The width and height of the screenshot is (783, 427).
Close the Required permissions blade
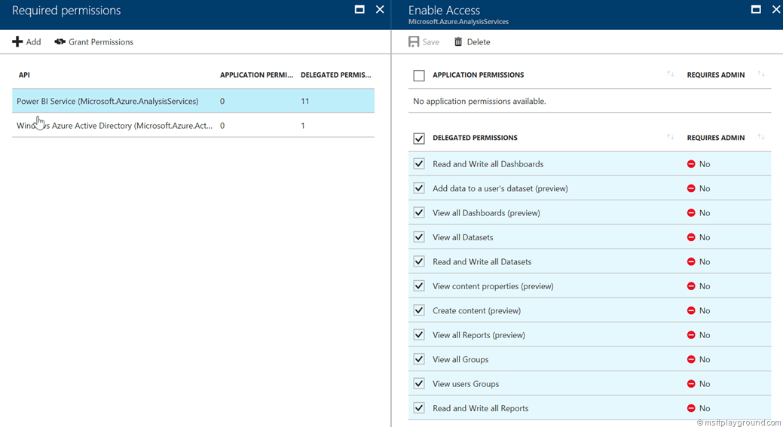(380, 10)
